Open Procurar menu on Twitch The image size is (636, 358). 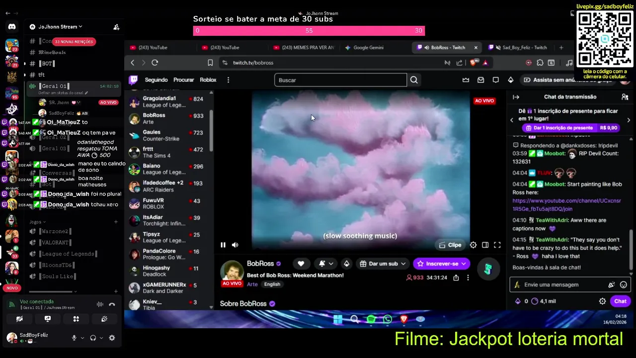184,80
